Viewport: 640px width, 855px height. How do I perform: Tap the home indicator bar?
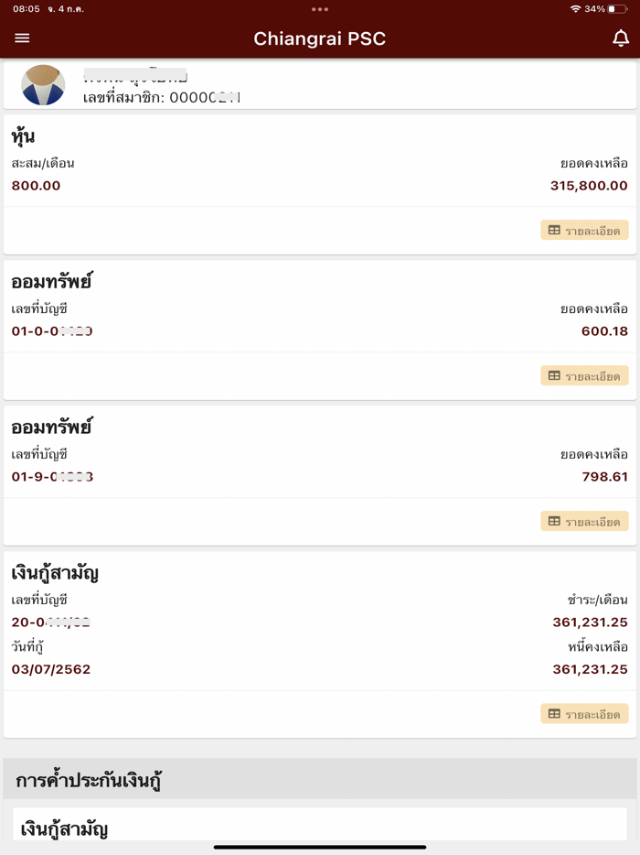tap(320, 847)
